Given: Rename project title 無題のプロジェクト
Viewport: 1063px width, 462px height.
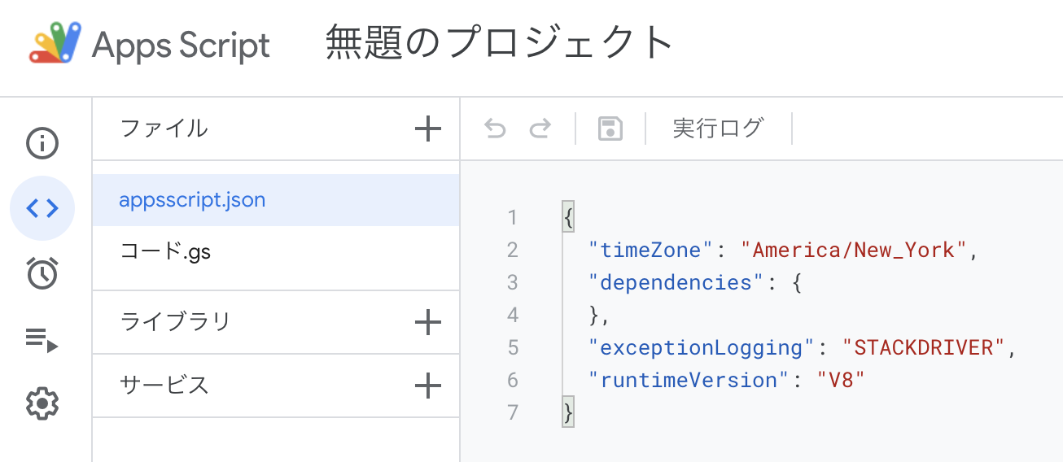Looking at the screenshot, I should click(x=500, y=43).
